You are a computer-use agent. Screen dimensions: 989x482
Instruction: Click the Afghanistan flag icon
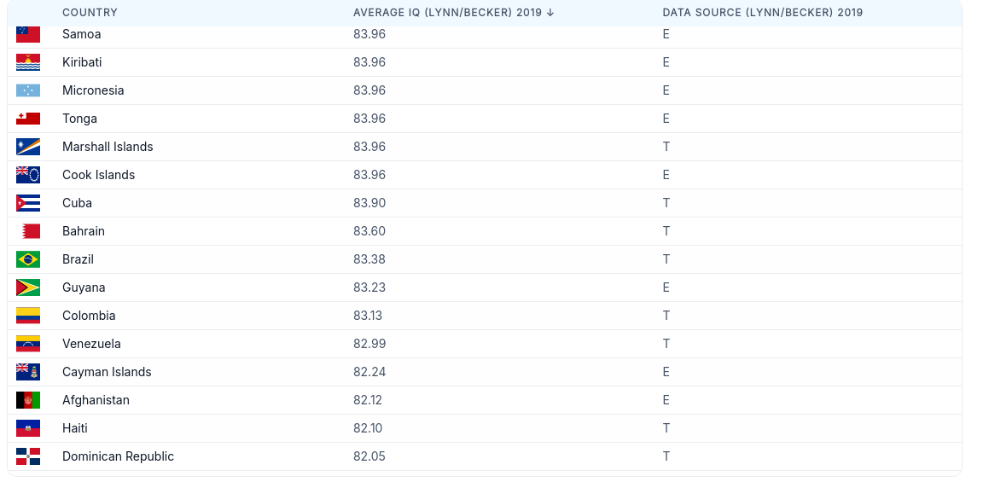coord(28,400)
